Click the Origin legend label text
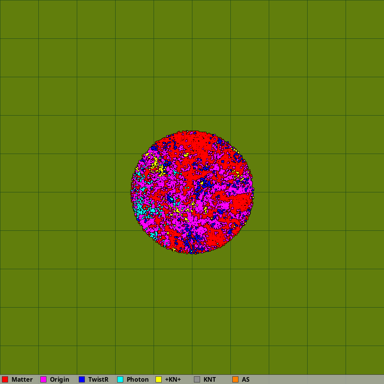Viewport: 384px width, 384px height. coord(60,379)
